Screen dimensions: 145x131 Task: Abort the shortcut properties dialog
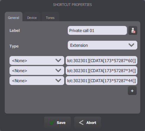click(88, 122)
